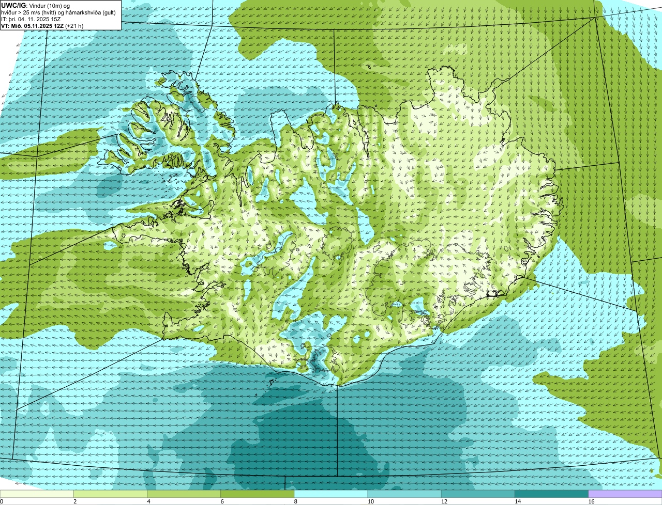
Task: Click the legend scale label '6'
Action: [222, 501]
